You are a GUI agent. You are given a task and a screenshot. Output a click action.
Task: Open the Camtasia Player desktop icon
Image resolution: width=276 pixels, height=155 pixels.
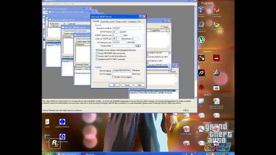62,136
